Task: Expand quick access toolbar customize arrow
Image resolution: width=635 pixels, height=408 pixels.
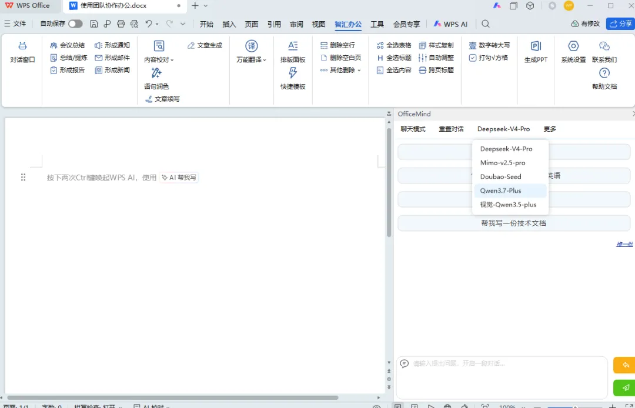Action: coord(183,24)
